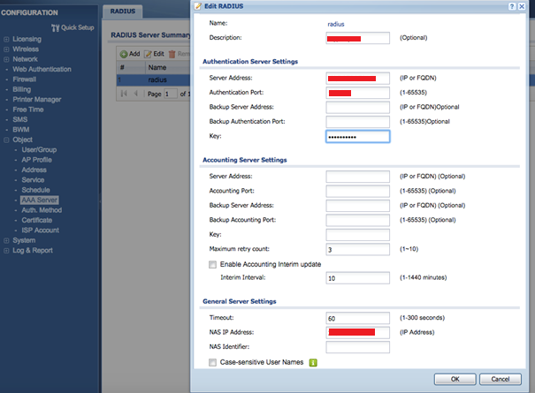Click the Timeout input field
Viewport: 535px width, 393px height.
coord(357,317)
